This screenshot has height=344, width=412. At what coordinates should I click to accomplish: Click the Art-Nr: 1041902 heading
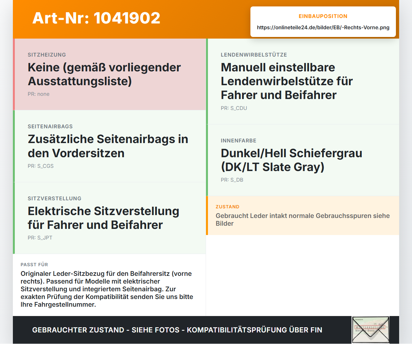(x=96, y=18)
